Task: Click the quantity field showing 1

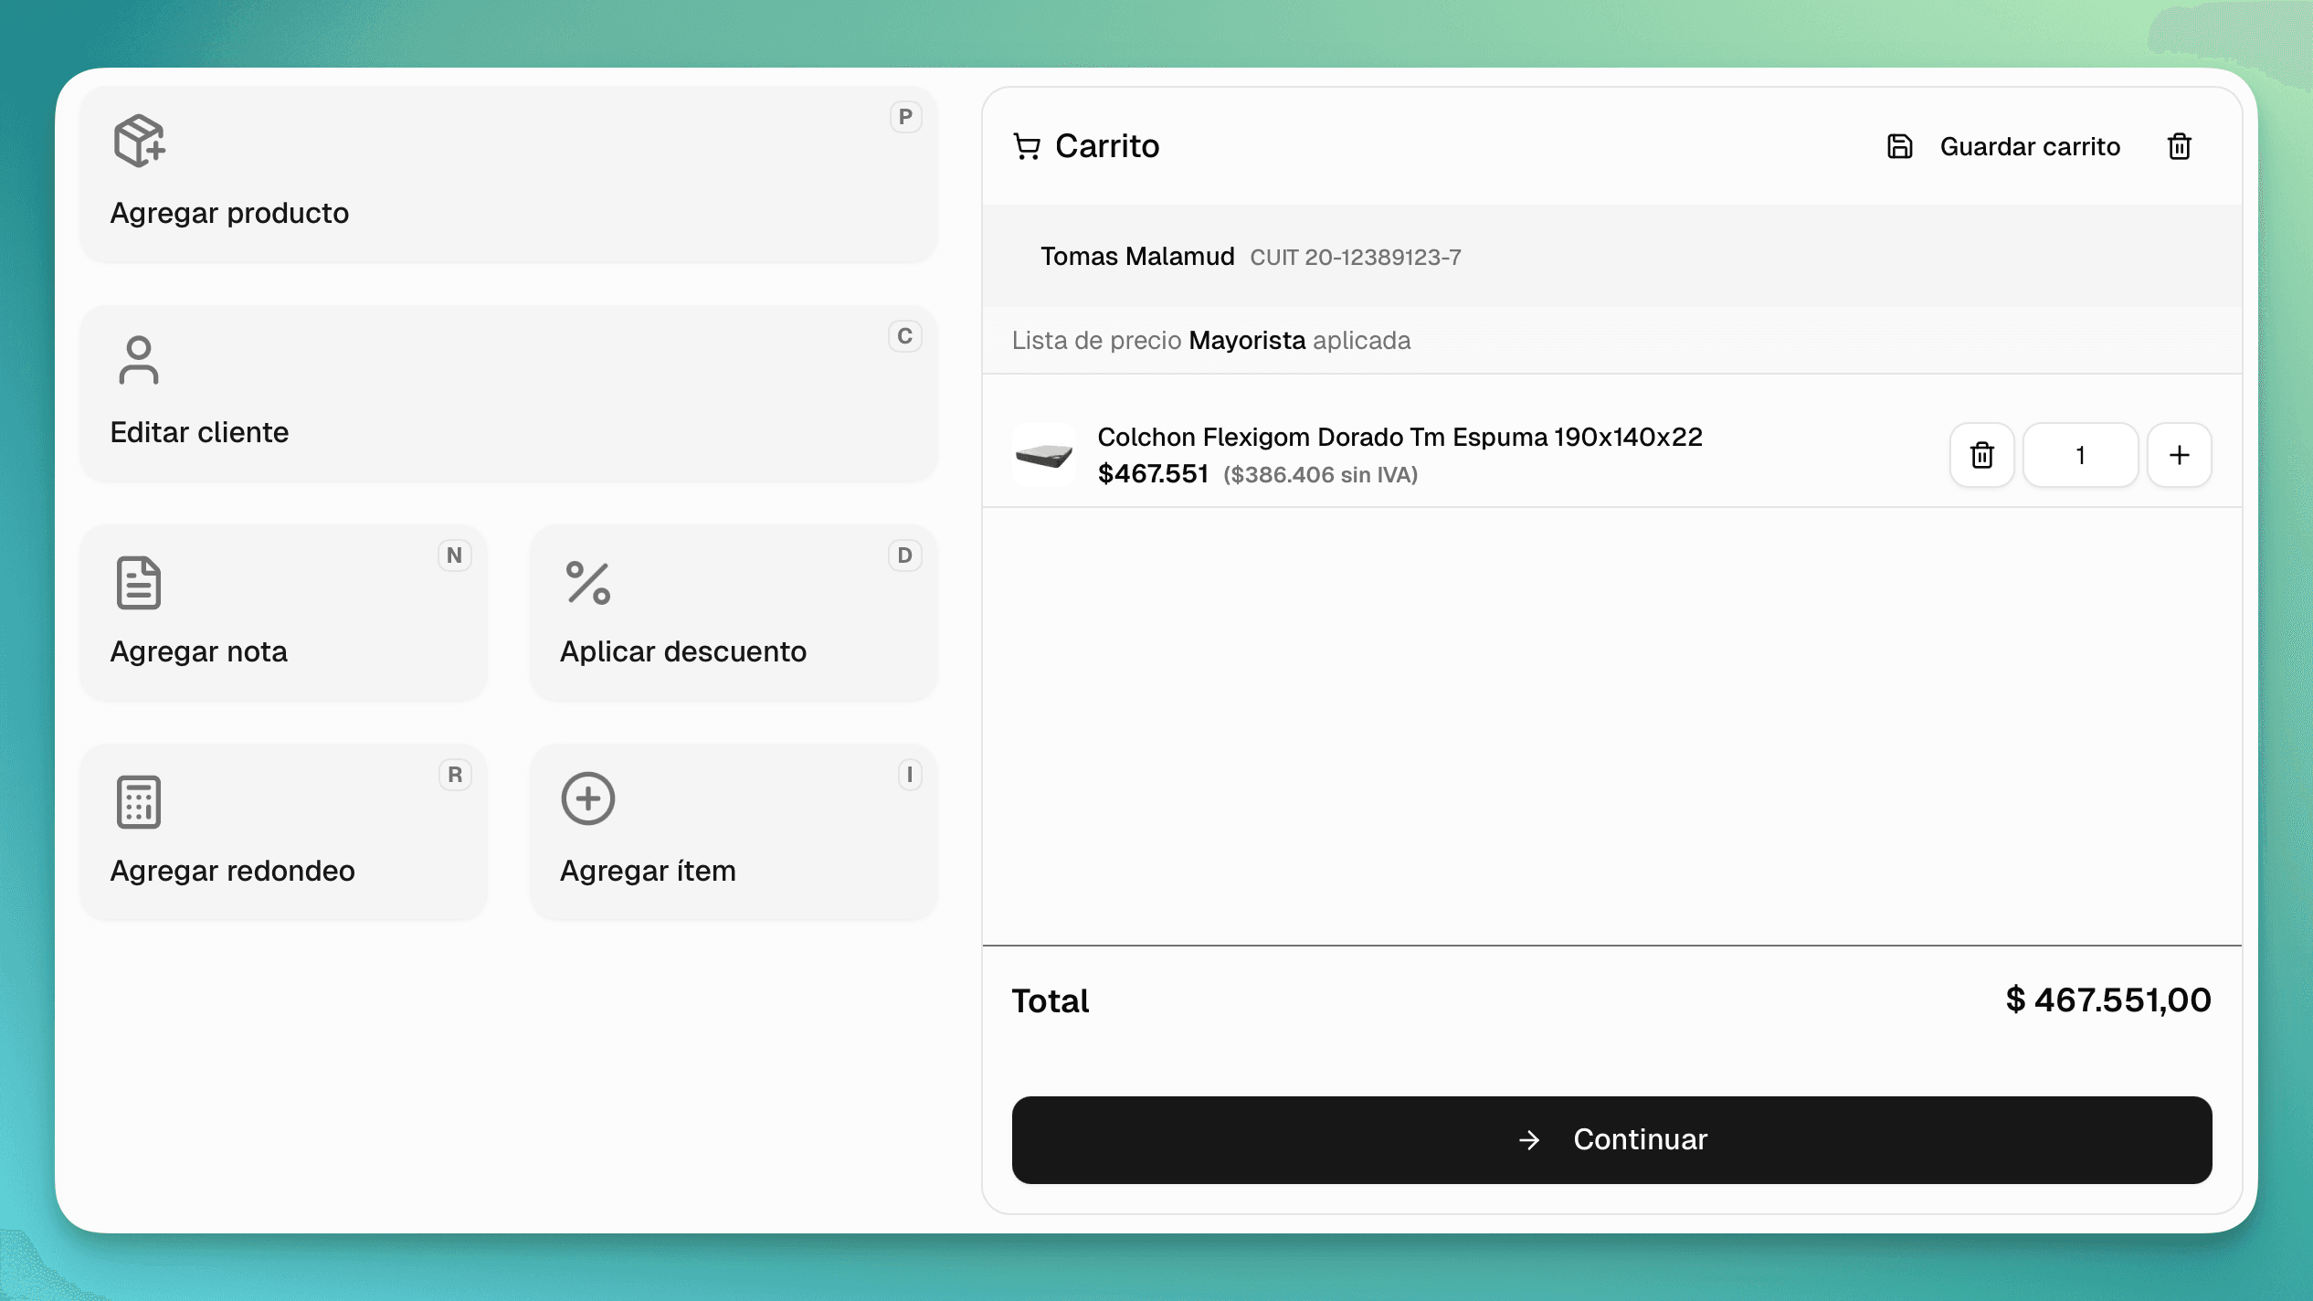Action: [x=2080, y=455]
